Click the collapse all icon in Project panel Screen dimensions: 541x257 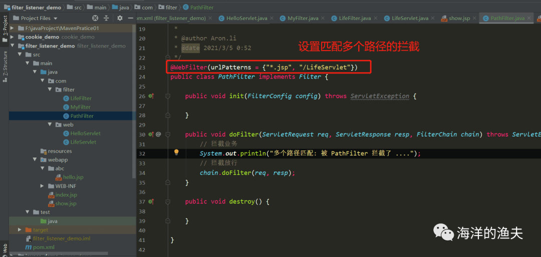pyautogui.click(x=106, y=18)
